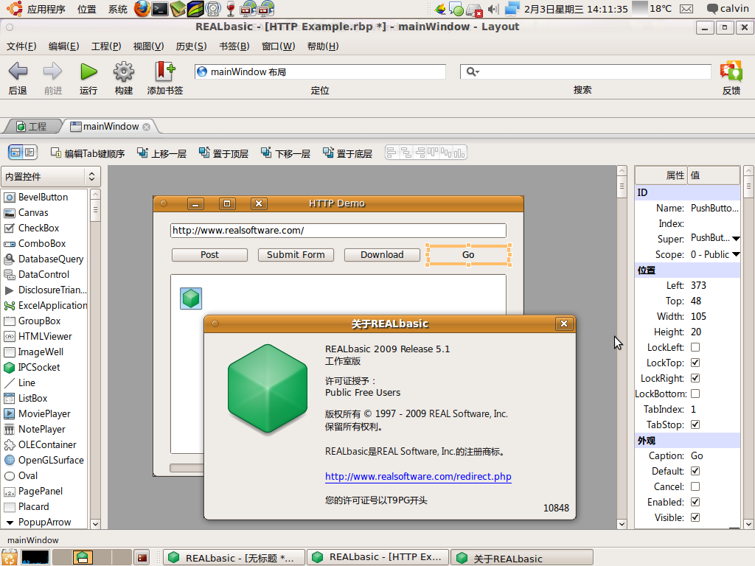Click the Width value 105
The image size is (755, 566).
(698, 316)
